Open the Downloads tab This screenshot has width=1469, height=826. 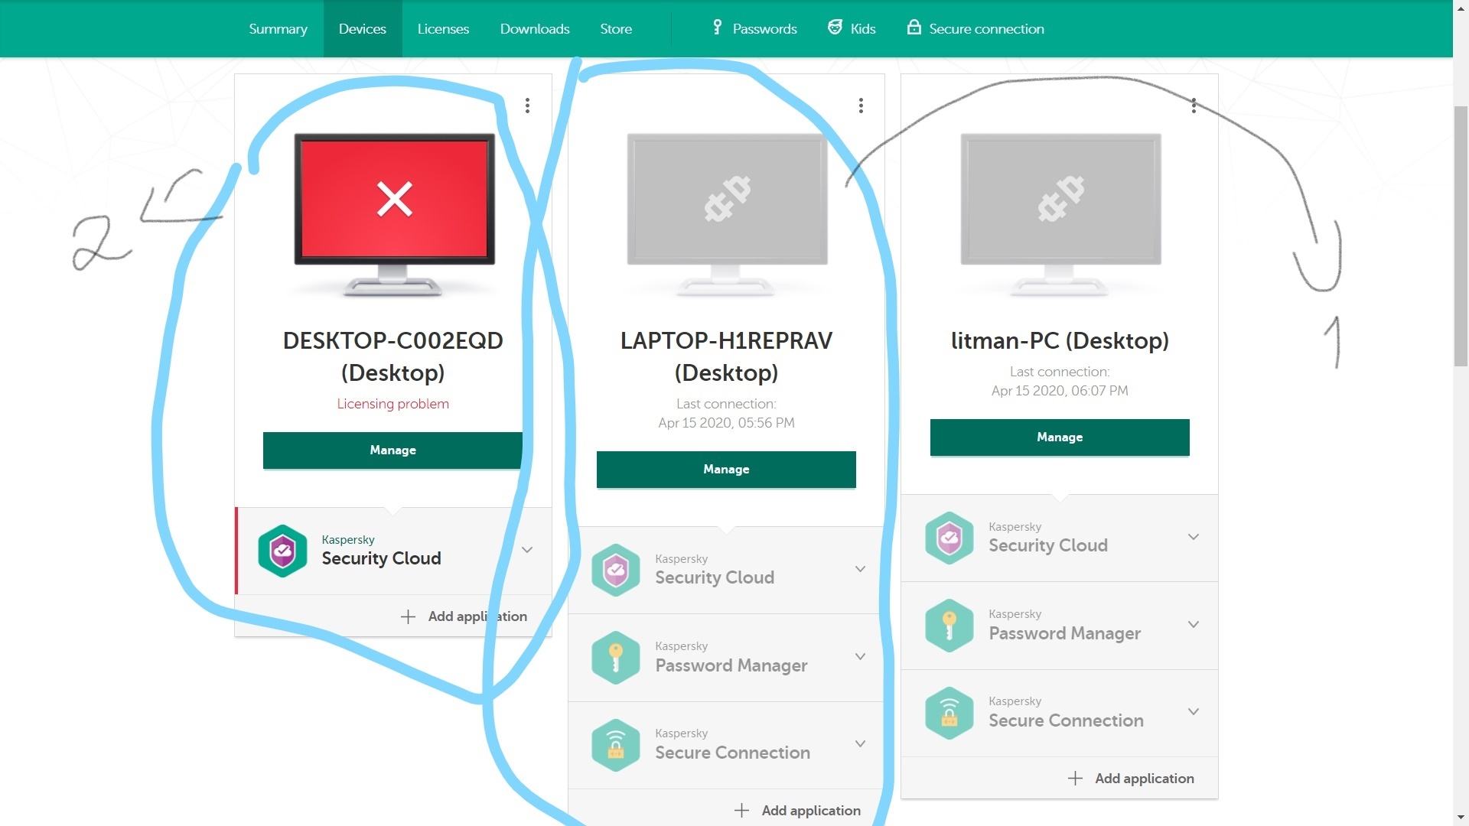point(535,29)
